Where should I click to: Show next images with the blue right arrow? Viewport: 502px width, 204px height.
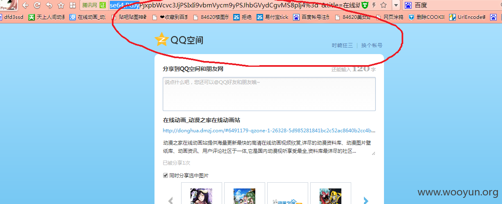366,200
